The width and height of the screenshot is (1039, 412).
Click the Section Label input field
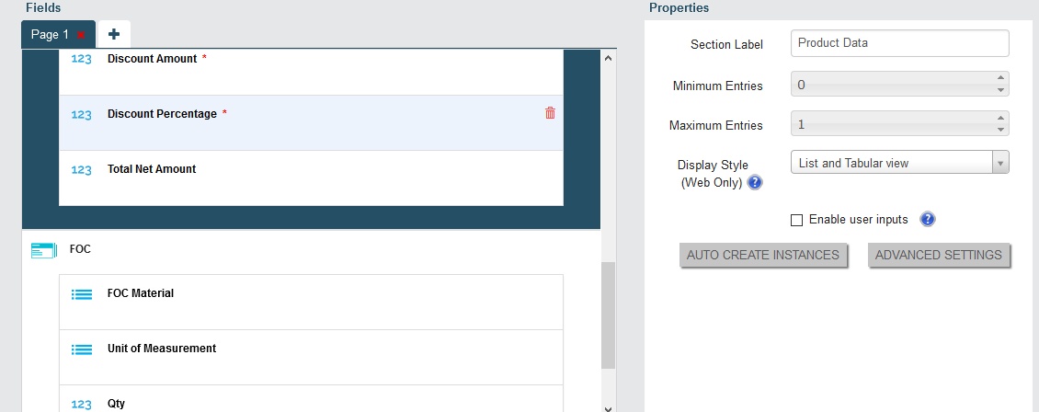point(900,43)
